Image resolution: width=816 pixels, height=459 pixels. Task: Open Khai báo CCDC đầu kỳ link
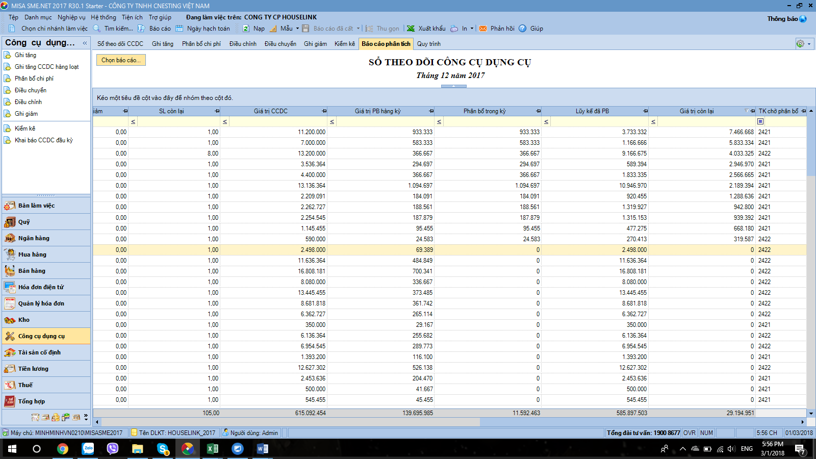click(x=43, y=140)
